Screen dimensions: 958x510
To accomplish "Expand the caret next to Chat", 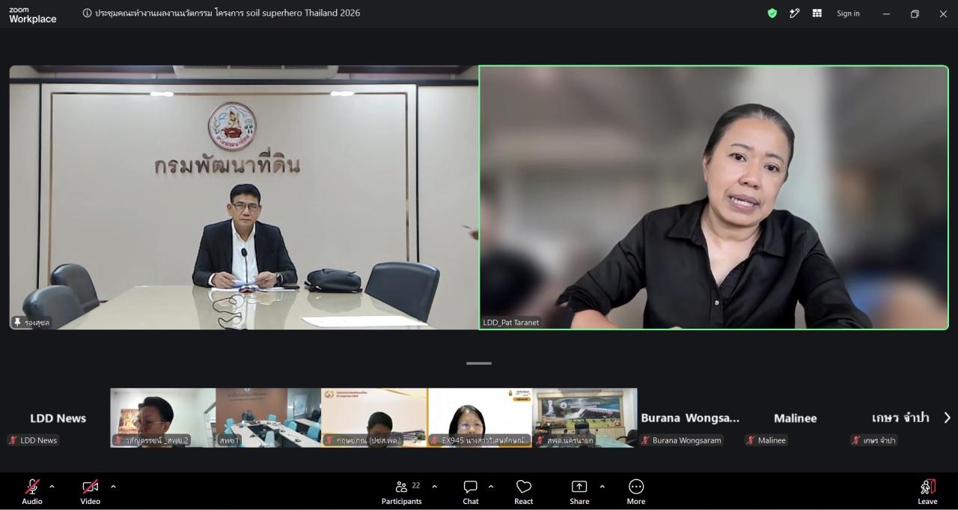I will [x=491, y=487].
